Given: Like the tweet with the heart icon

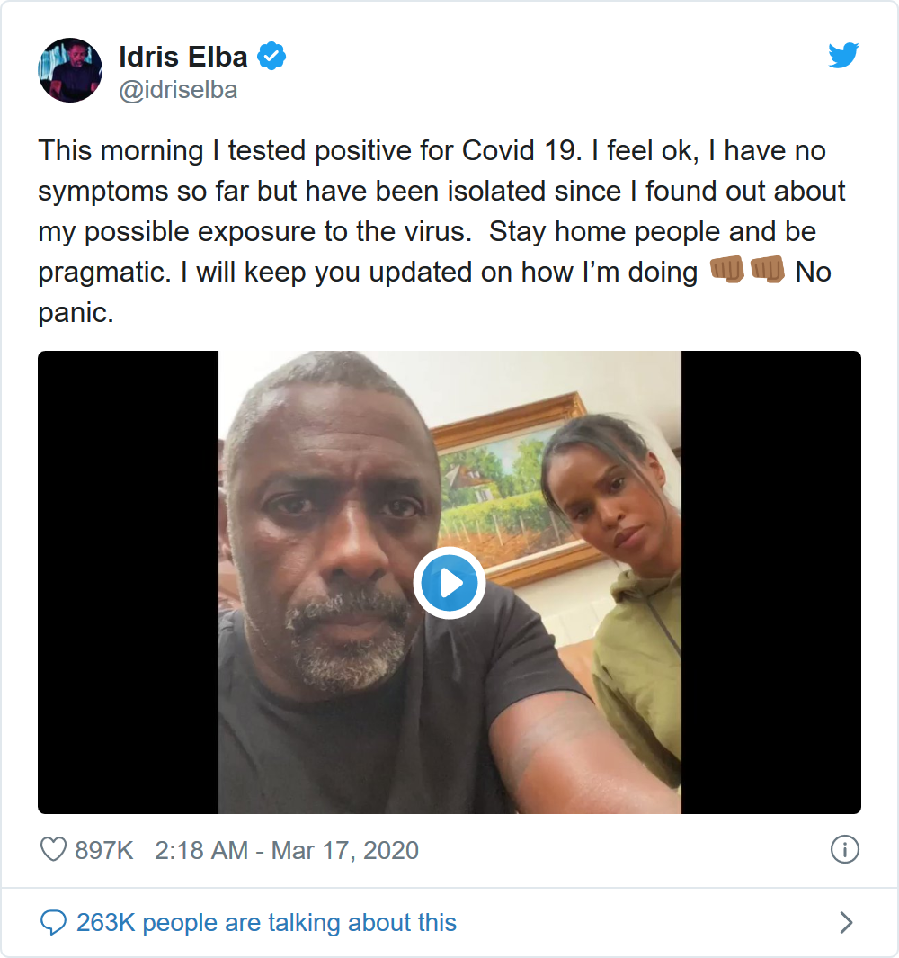Looking at the screenshot, I should point(54,849).
